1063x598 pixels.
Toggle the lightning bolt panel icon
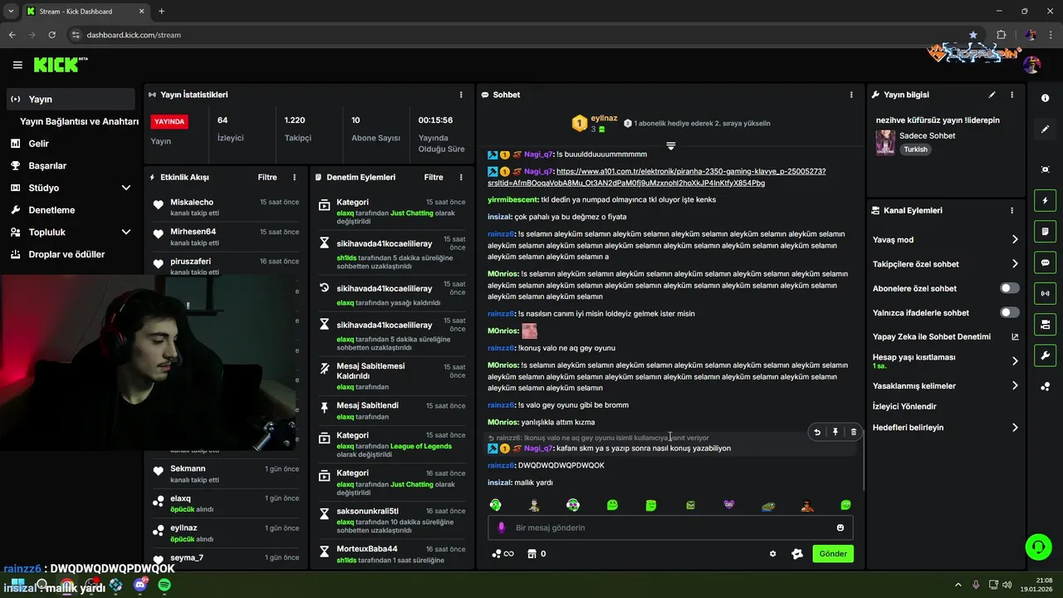[x=1045, y=200]
